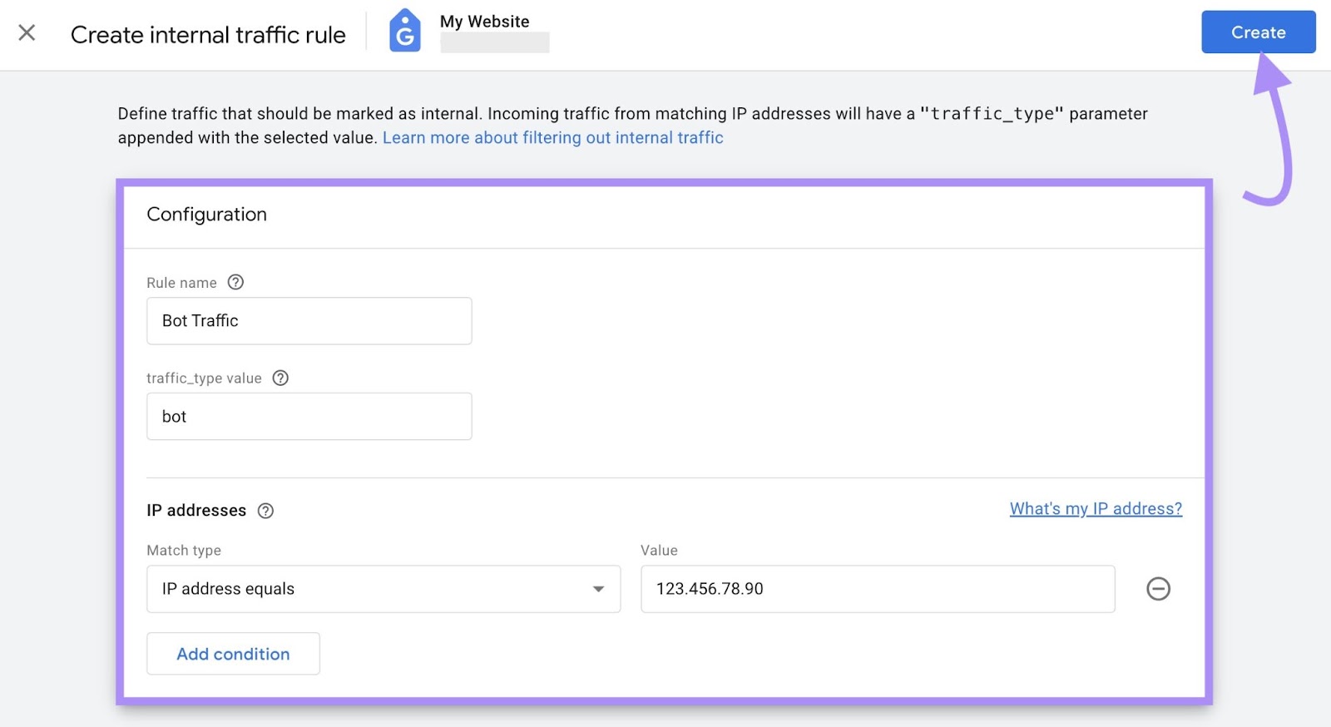Click the Create button
1331x727 pixels.
[1258, 32]
